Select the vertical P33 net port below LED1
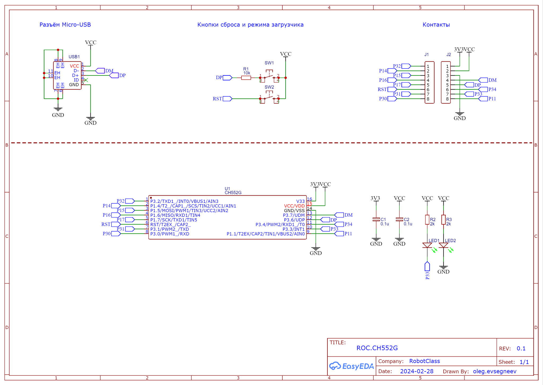 [427, 266]
